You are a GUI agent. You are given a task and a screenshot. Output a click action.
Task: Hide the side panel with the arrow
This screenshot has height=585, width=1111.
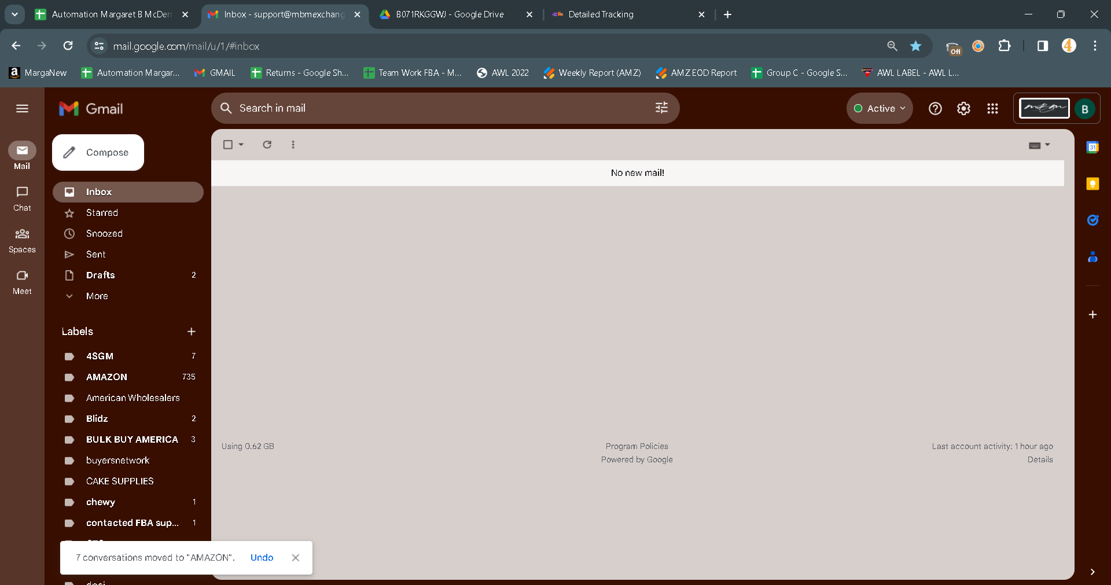[1092, 572]
